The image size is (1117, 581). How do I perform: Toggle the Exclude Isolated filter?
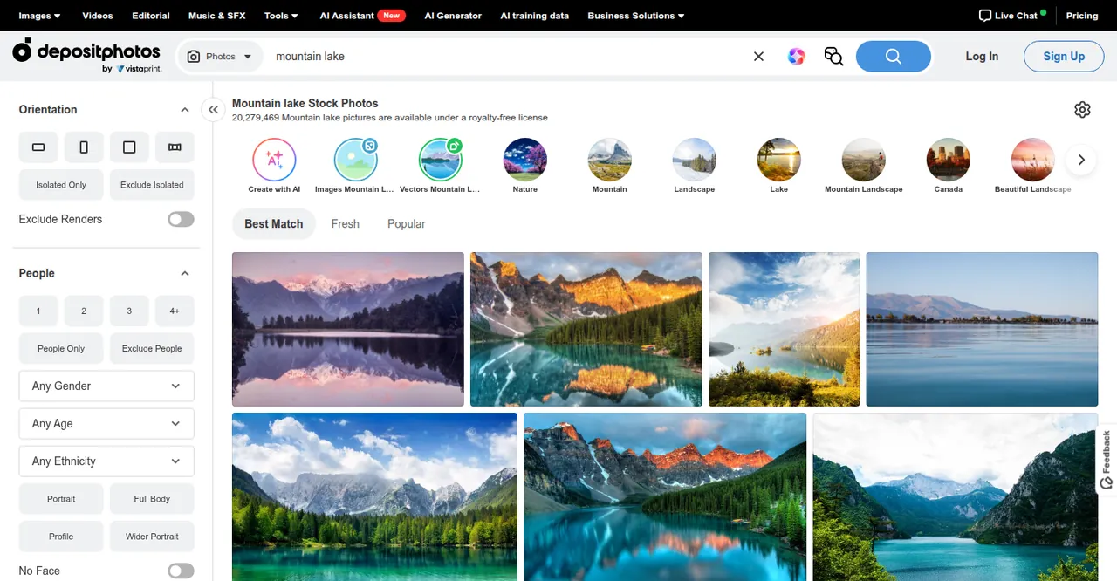[152, 185]
